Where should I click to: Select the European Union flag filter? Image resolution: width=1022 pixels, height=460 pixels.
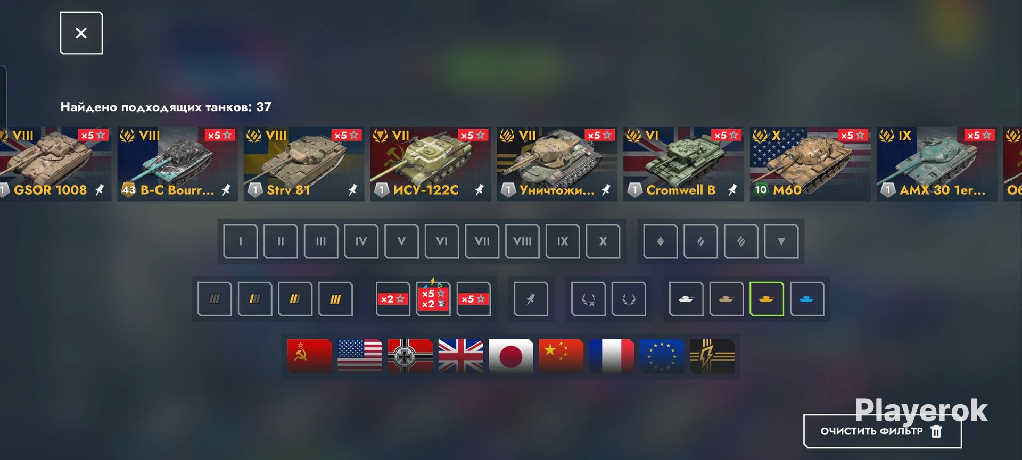tap(662, 356)
